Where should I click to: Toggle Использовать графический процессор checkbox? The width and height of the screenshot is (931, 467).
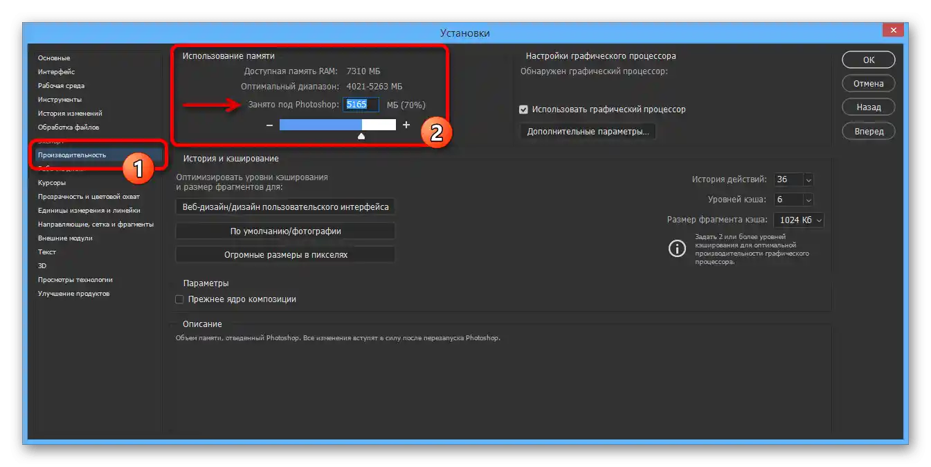coord(524,109)
